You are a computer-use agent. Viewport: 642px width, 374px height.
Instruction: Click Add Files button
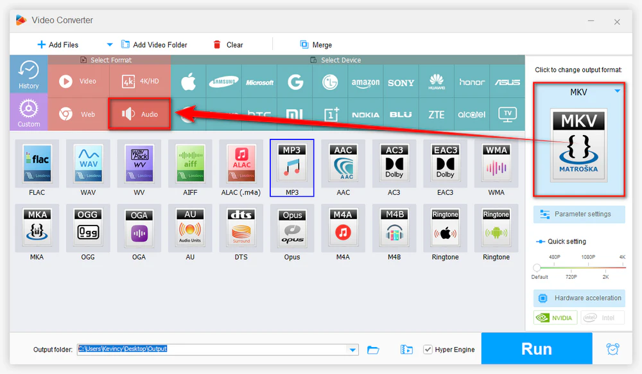pyautogui.click(x=58, y=44)
